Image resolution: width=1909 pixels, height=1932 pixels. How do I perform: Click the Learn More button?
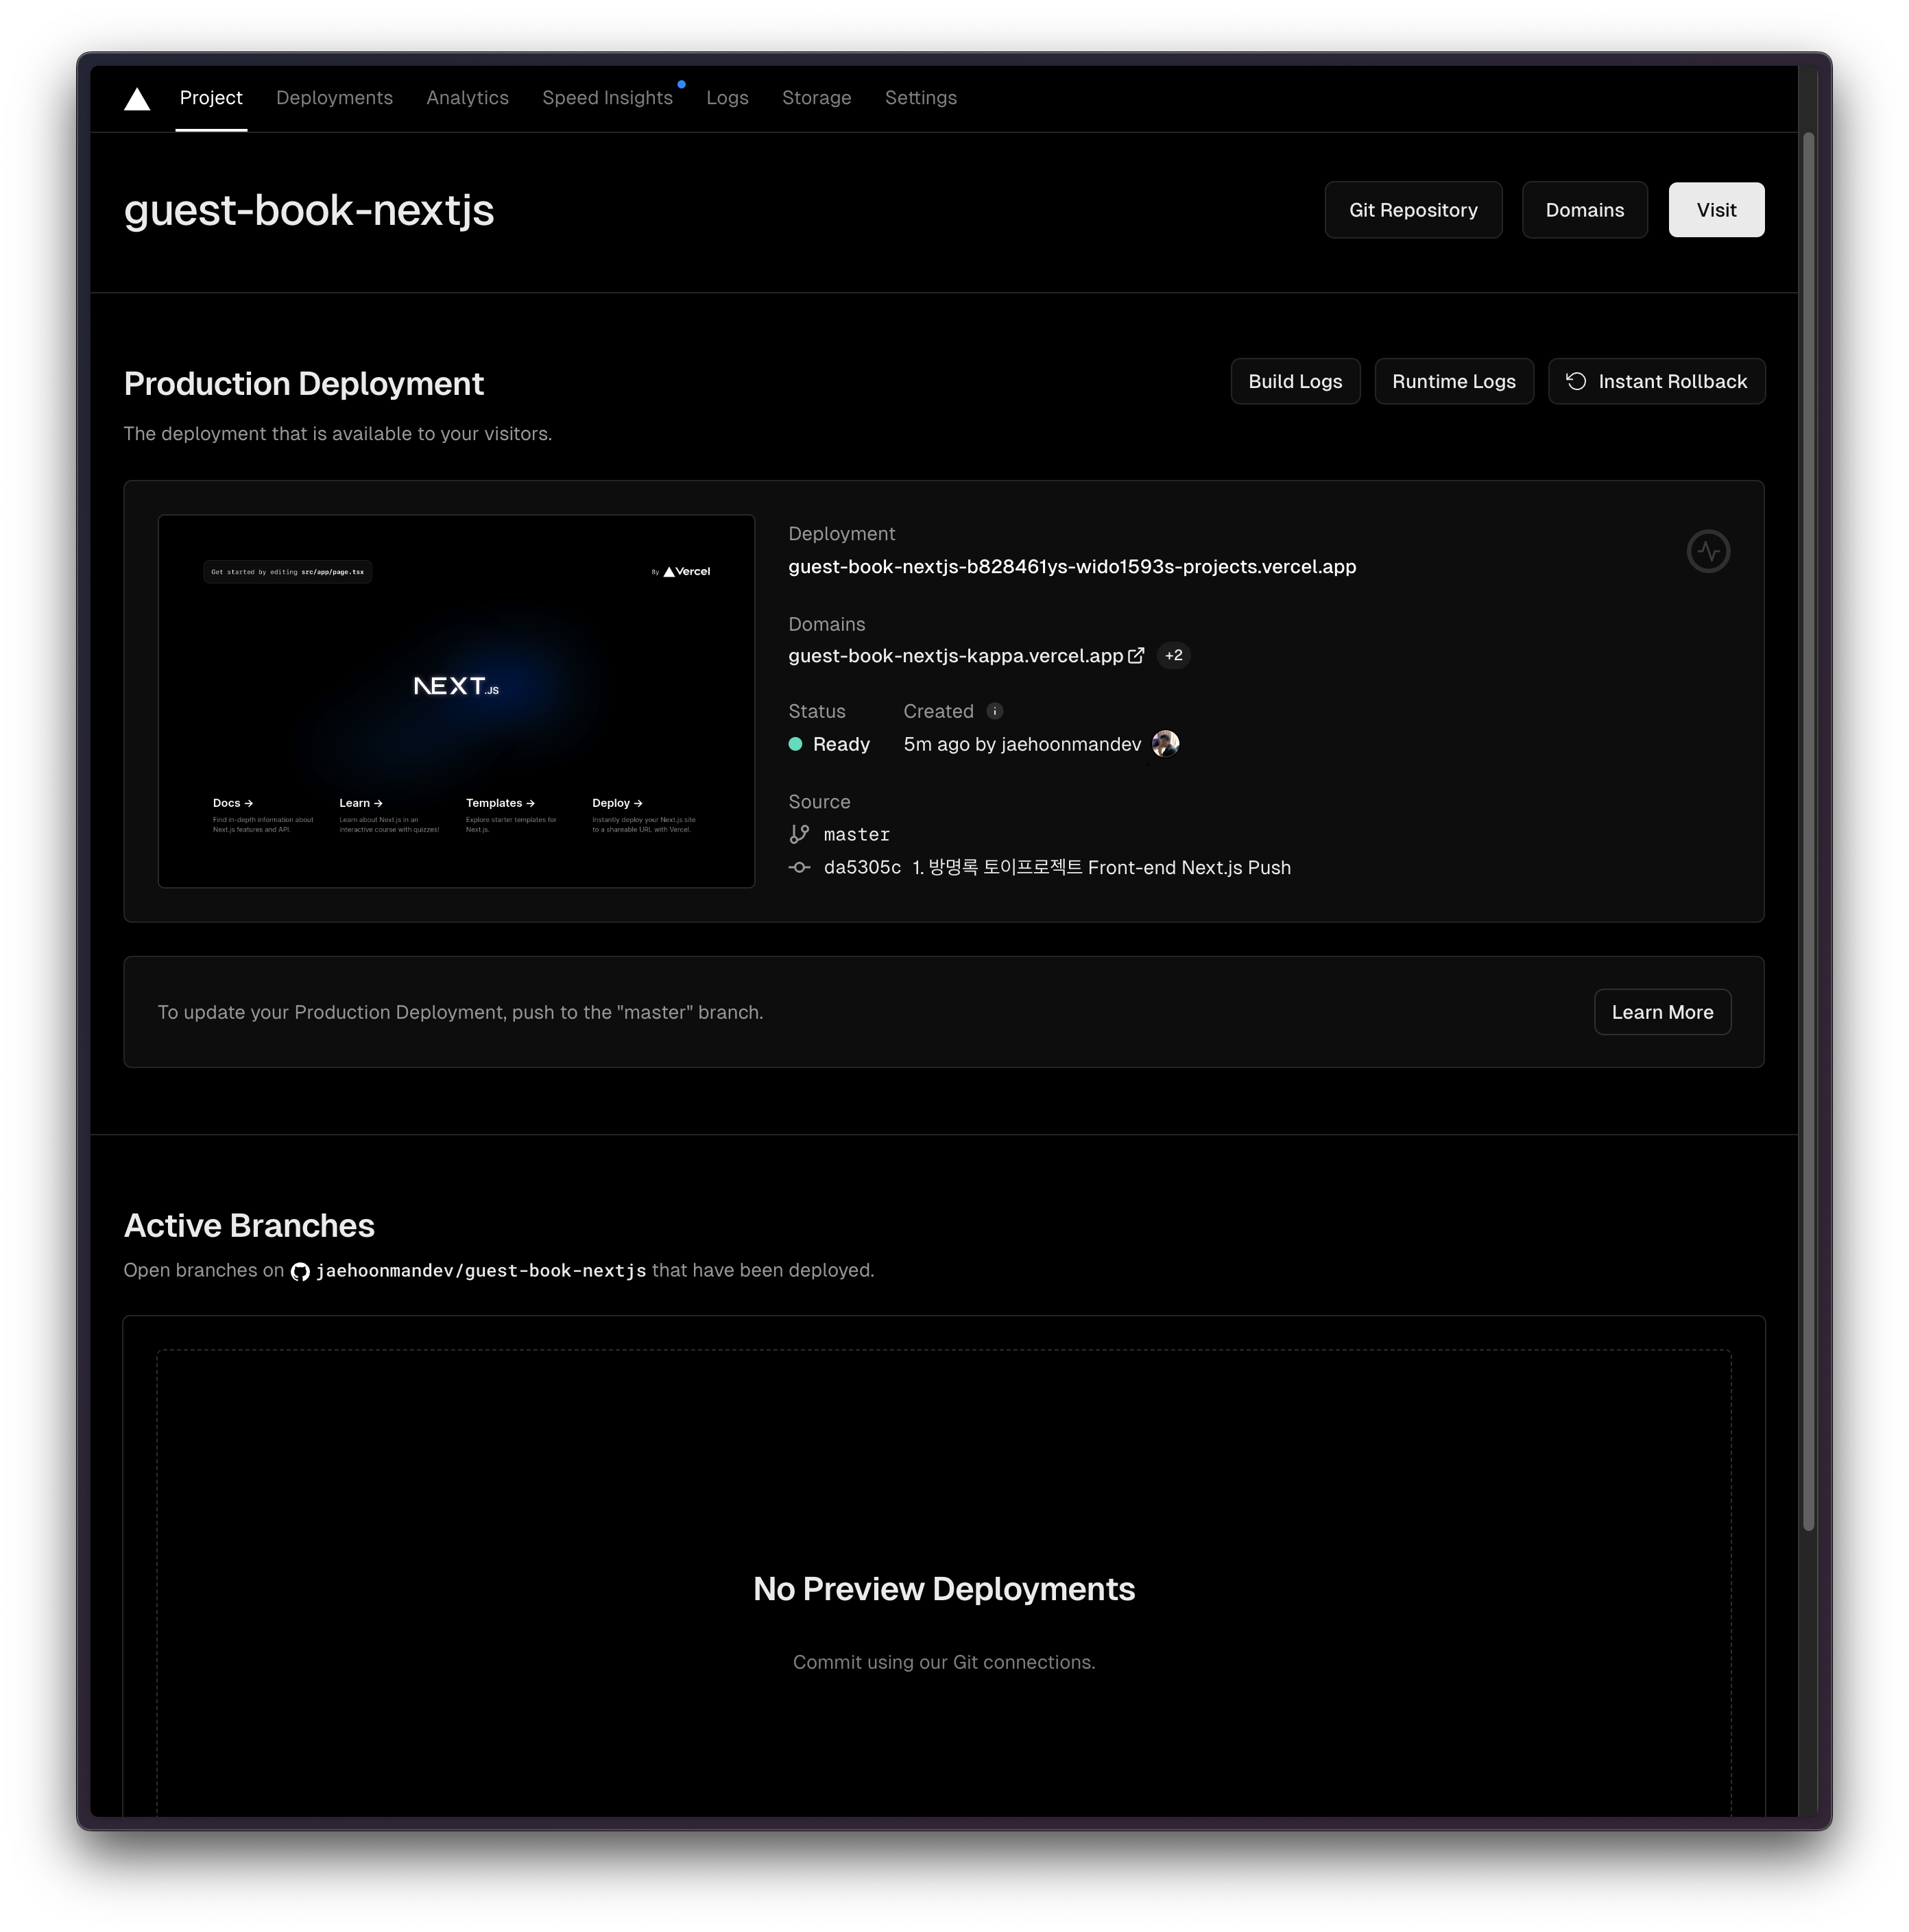1662,1013
